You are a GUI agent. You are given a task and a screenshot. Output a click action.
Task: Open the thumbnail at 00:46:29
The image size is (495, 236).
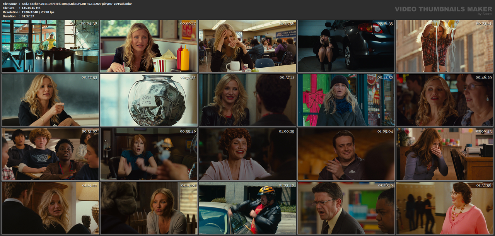point(445,100)
